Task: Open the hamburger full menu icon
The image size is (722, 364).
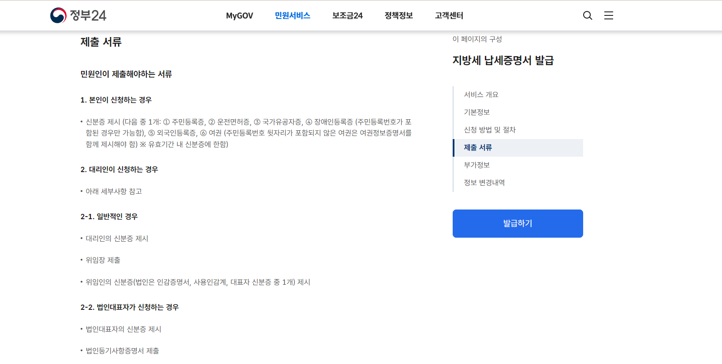Action: (x=609, y=15)
